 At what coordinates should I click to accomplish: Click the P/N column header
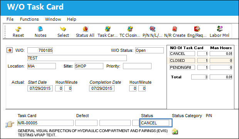[209, 116]
